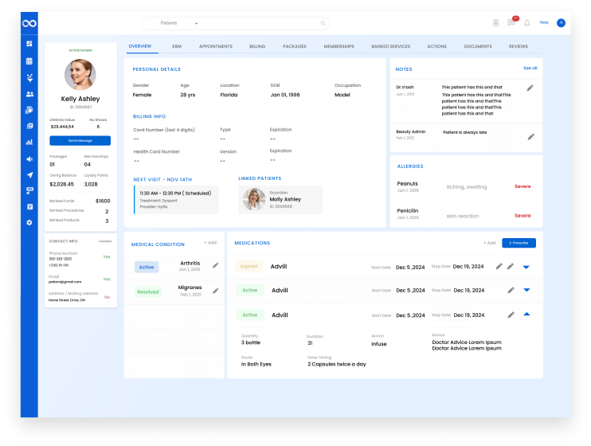Switch to the Reviews tab

click(519, 46)
